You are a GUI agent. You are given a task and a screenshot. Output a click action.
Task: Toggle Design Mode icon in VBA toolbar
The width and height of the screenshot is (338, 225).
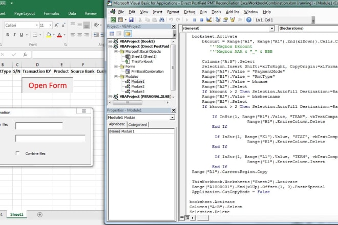click(x=208, y=20)
